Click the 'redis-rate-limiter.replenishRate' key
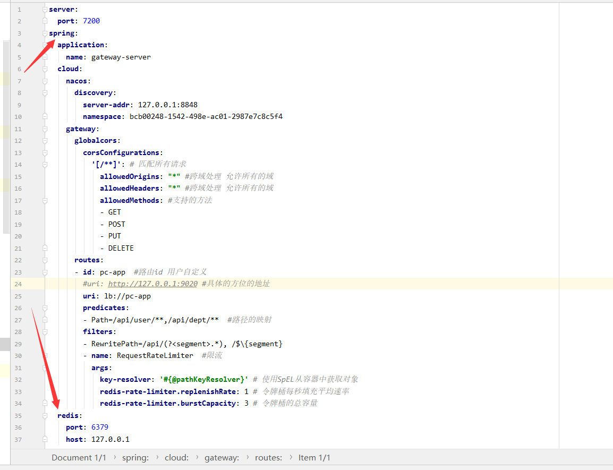The height and width of the screenshot is (470, 613). pos(168,391)
